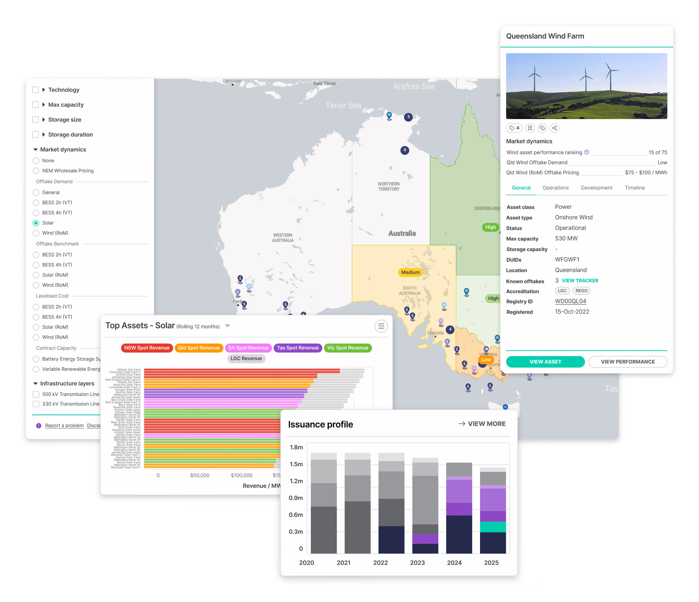Enable the 330 kV Transmission Line layer

(x=36, y=404)
